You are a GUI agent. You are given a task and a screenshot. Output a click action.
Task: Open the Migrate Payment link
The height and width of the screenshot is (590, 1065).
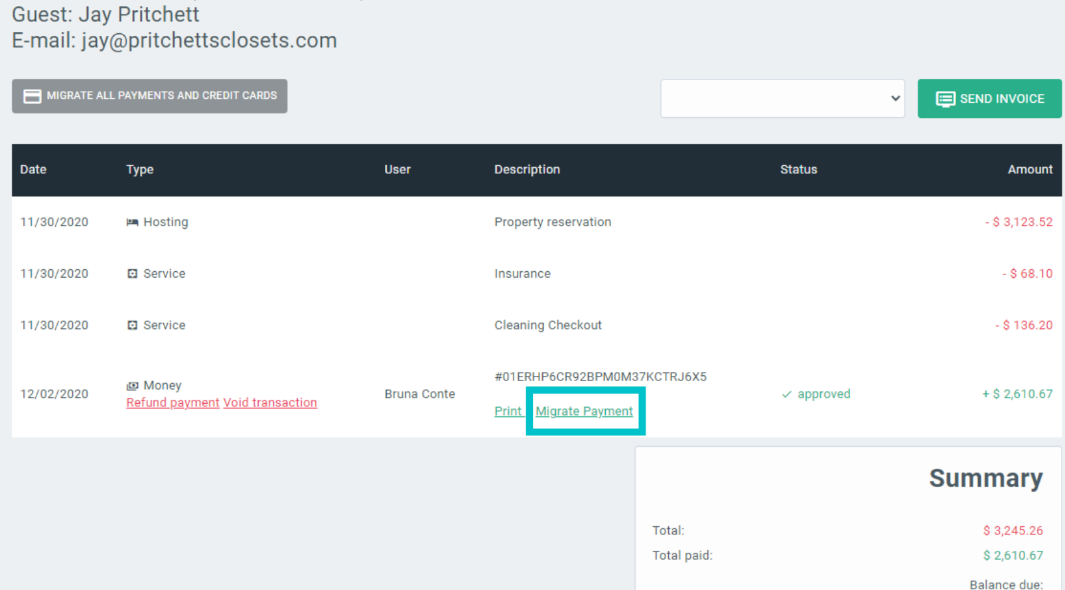[x=584, y=412]
